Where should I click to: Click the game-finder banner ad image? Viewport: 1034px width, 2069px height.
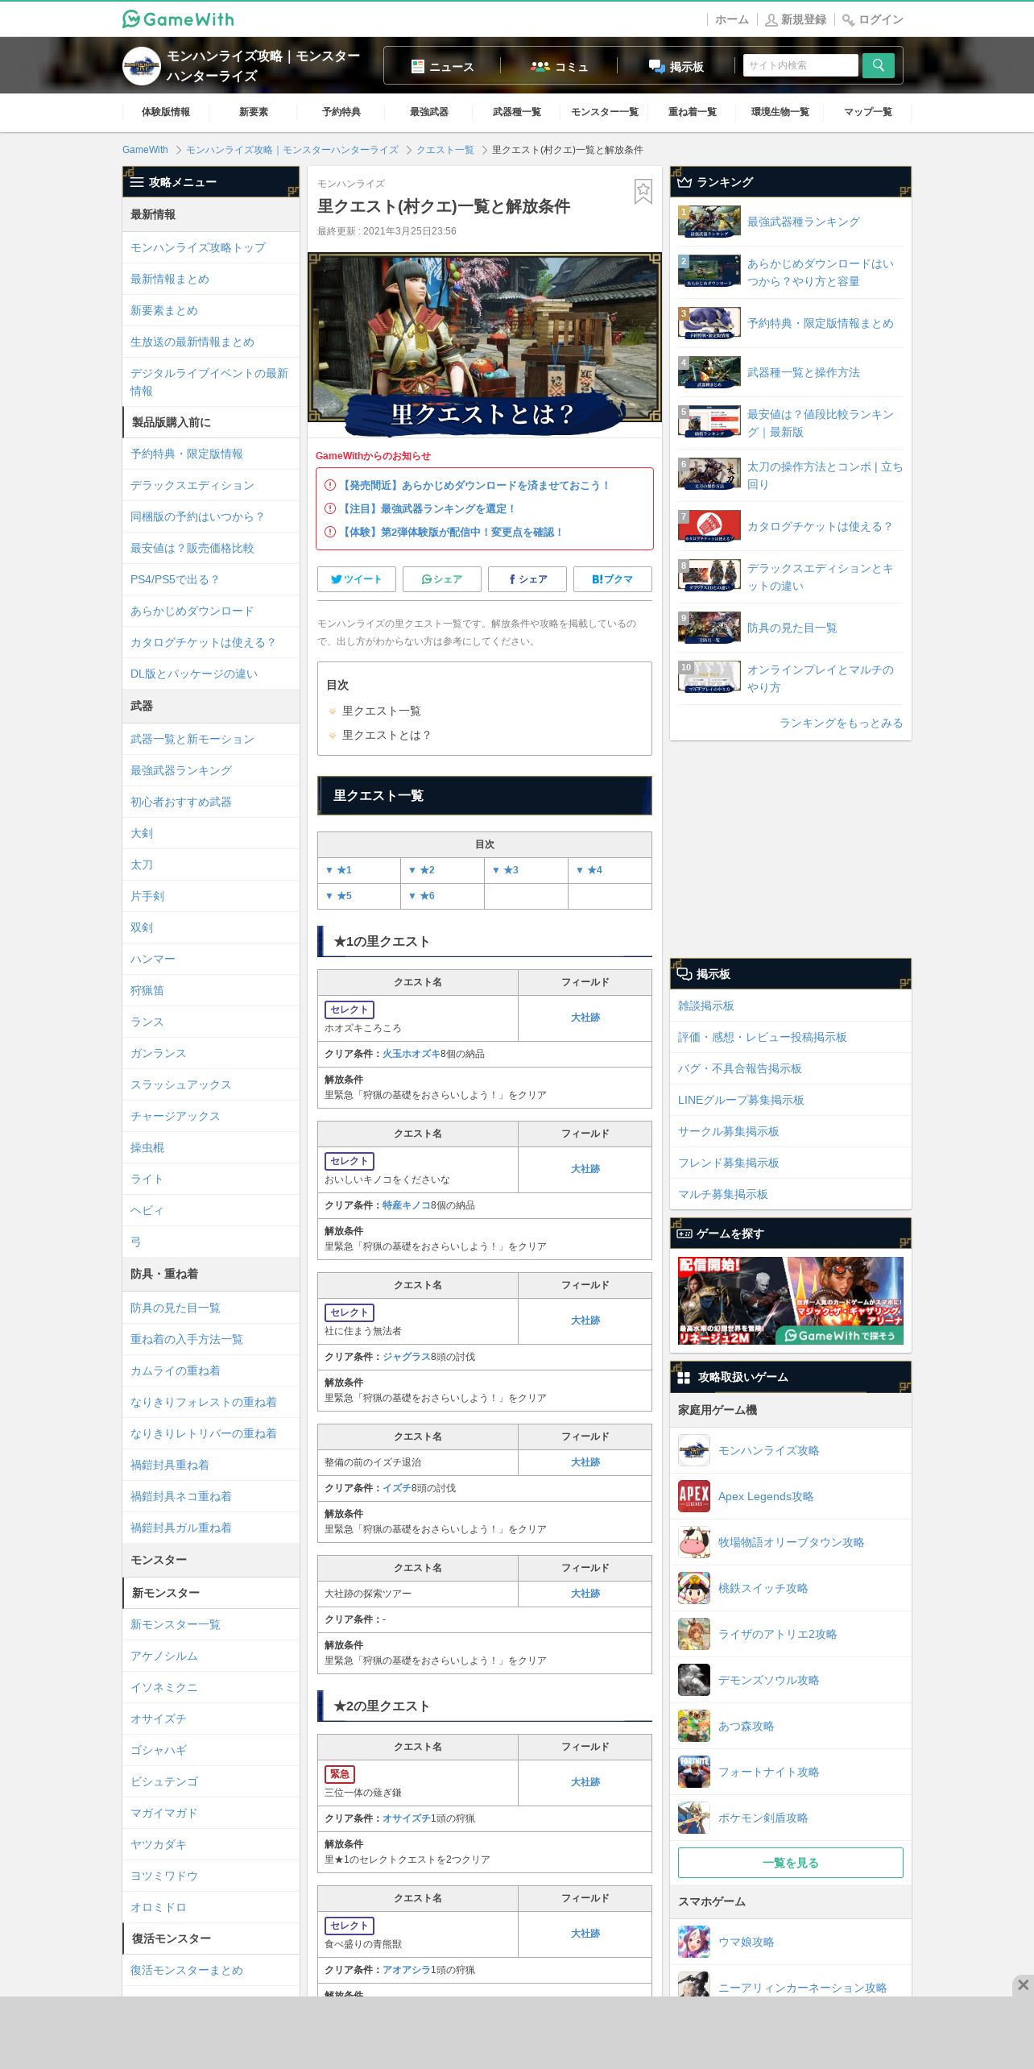tap(791, 1300)
